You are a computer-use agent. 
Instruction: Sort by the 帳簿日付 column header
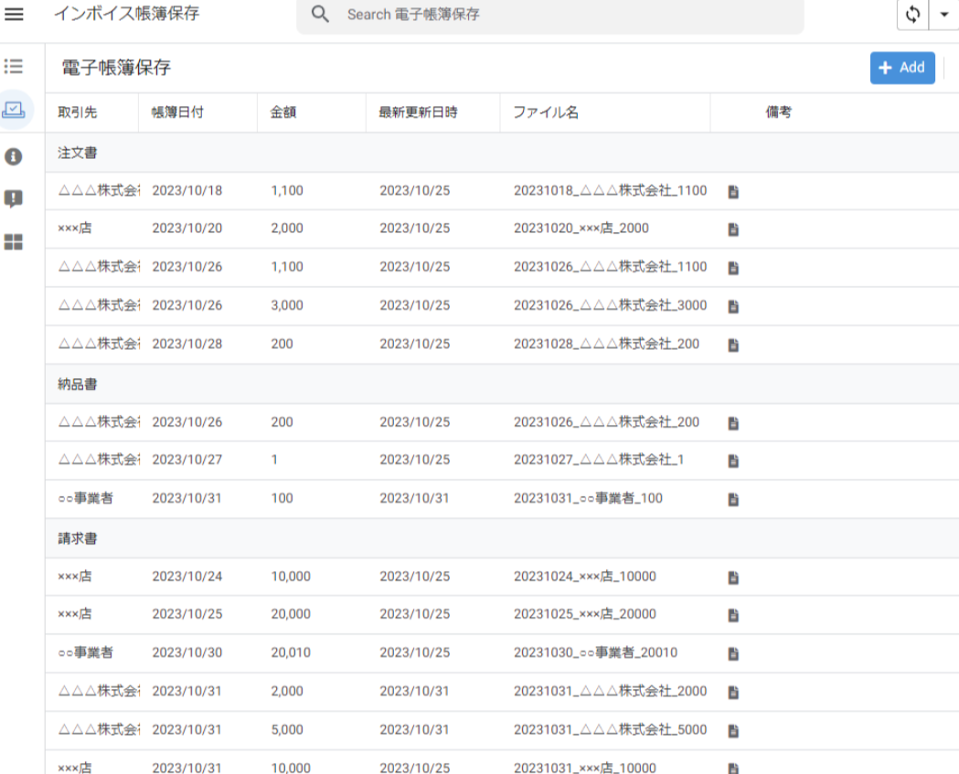177,113
